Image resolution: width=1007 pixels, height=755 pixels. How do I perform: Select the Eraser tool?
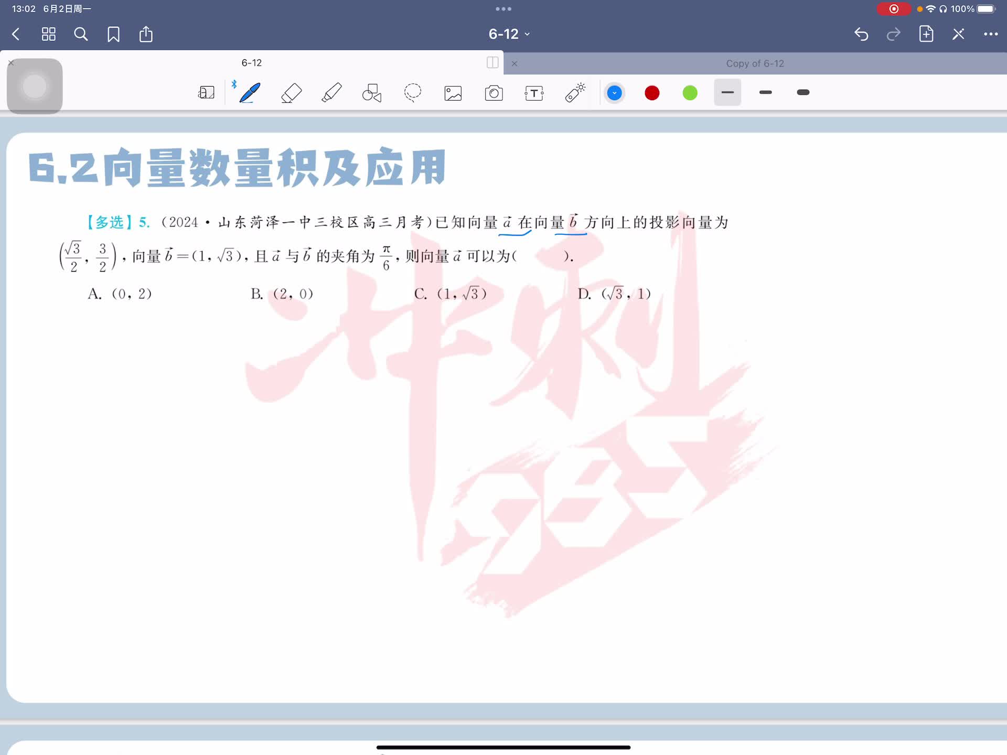(291, 93)
